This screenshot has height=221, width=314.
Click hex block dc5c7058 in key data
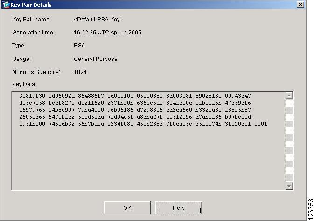(x=32, y=103)
